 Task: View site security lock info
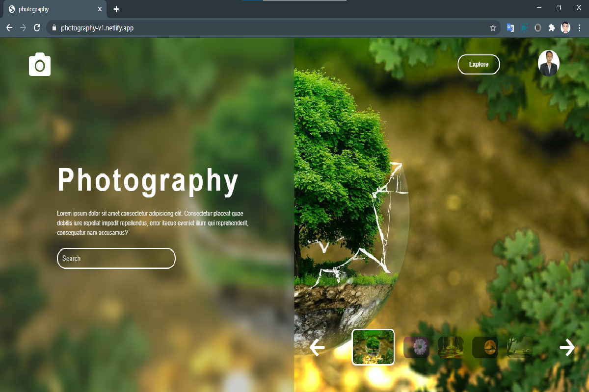(54, 28)
